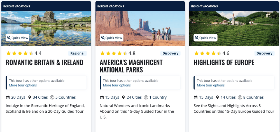Open More tour options for Highlights of Europe
Viewport: 280px width, 132px height.
coord(211,85)
